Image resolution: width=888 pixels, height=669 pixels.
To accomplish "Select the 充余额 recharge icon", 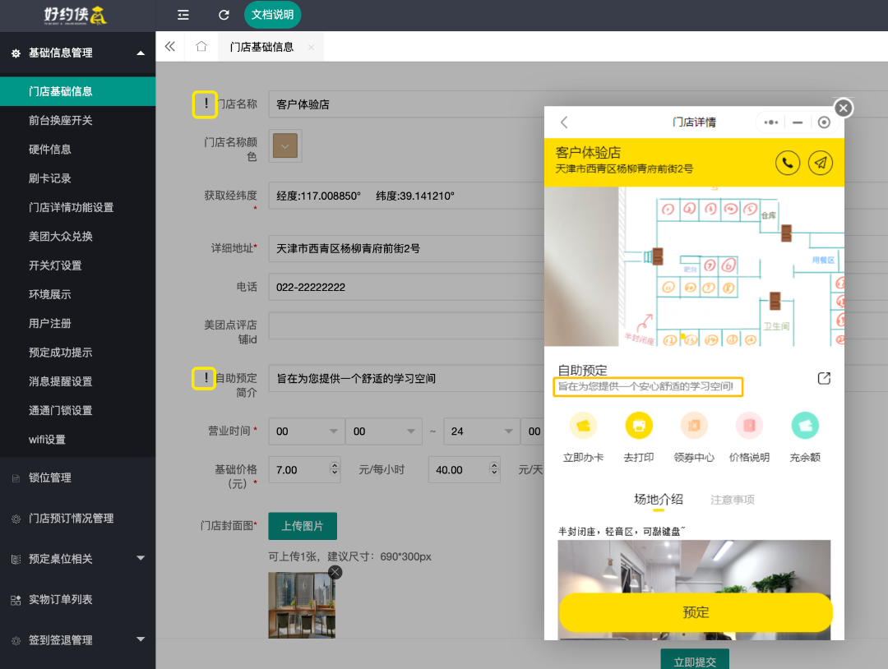I will pos(805,425).
